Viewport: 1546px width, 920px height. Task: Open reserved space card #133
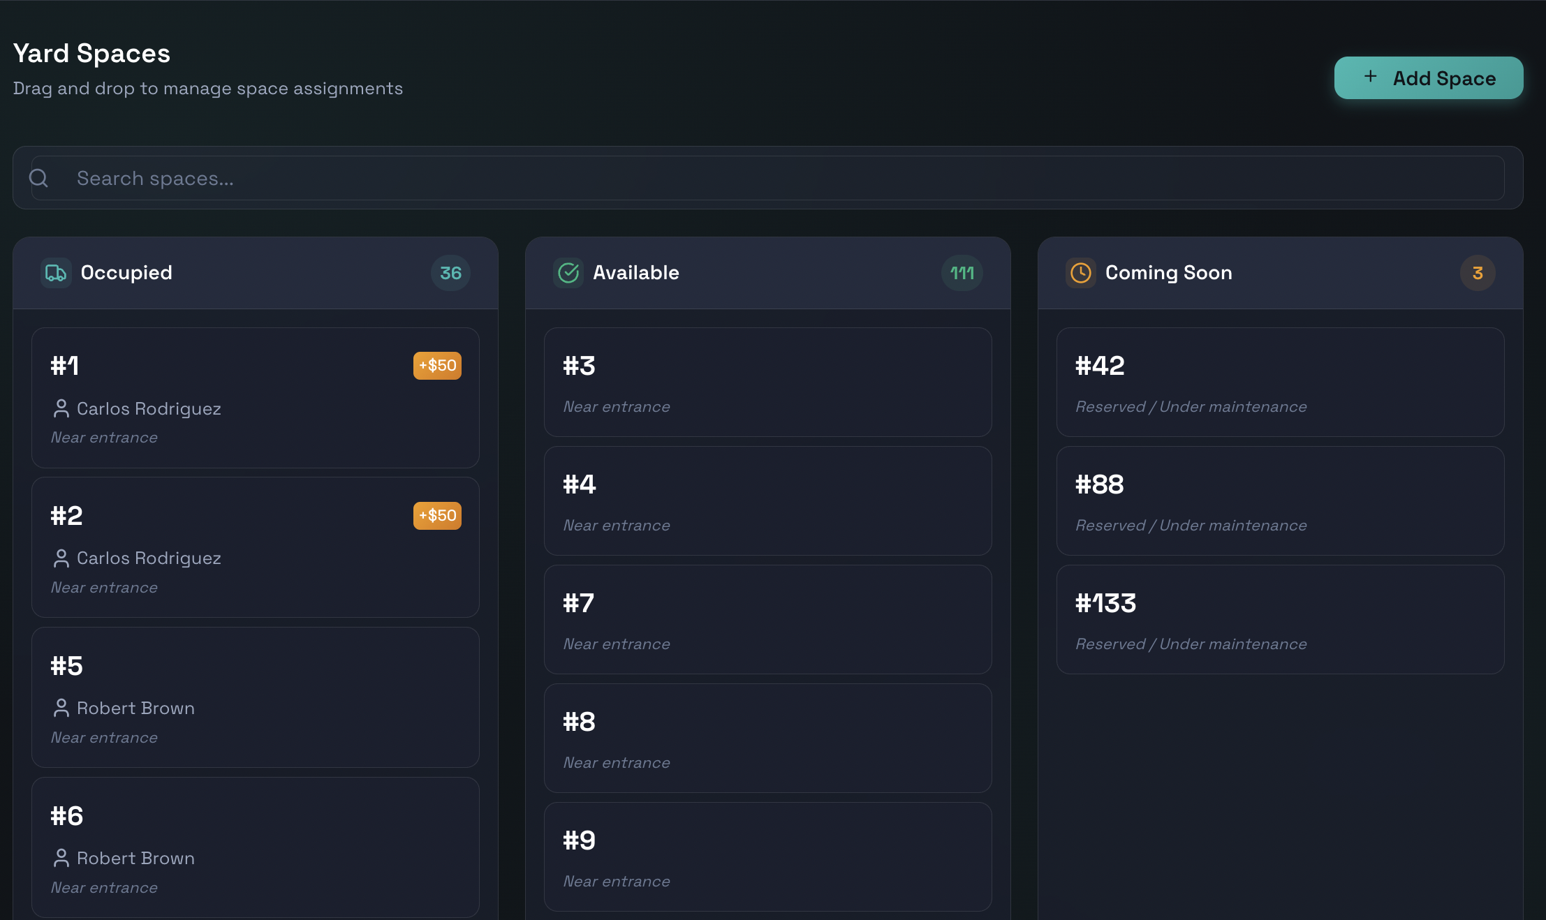(1279, 620)
